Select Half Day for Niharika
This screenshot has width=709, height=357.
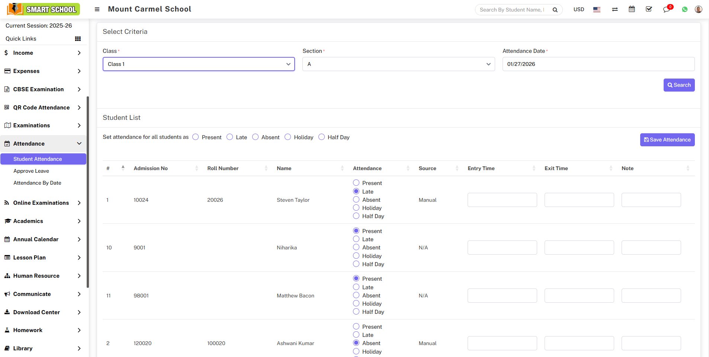click(x=356, y=264)
